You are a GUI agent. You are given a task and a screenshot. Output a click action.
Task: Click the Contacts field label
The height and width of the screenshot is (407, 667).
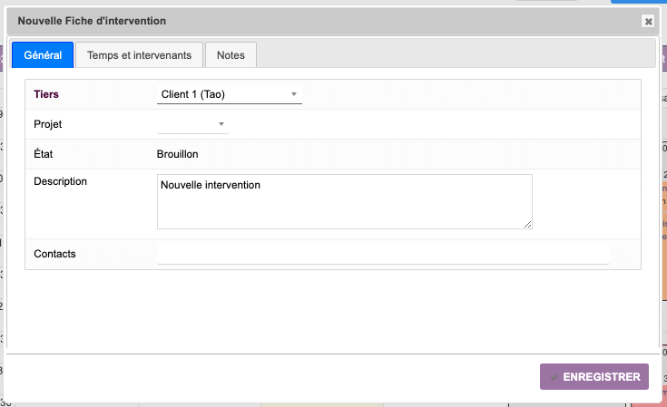[54, 254]
